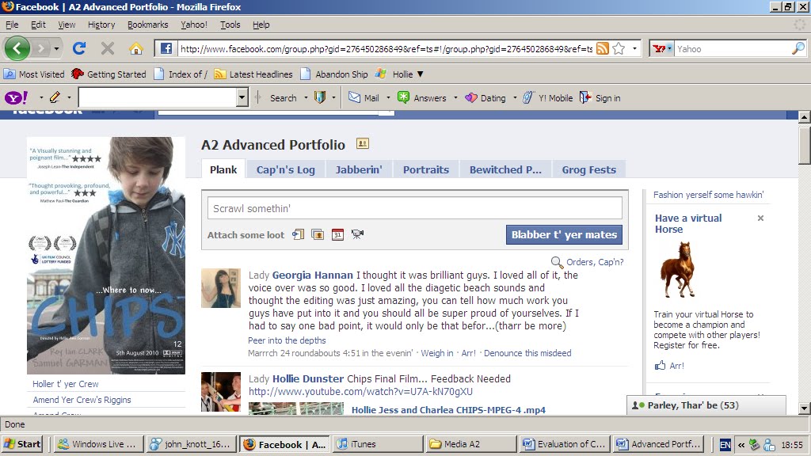
Task: Click the page scrollbar down arrow
Action: [804, 408]
